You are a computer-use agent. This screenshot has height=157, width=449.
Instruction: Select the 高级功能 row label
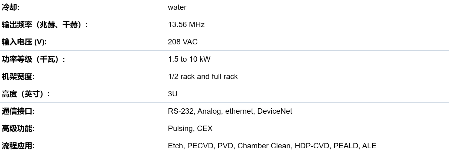(x=18, y=129)
